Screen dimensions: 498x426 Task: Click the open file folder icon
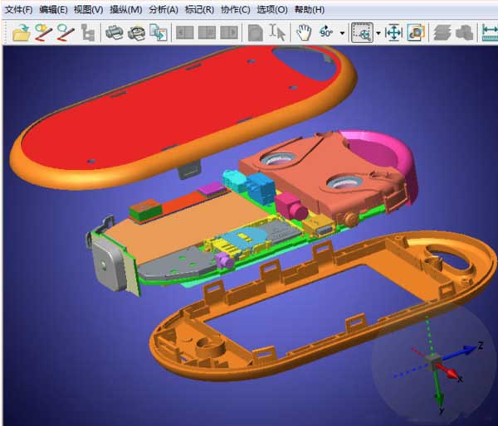tap(22, 32)
